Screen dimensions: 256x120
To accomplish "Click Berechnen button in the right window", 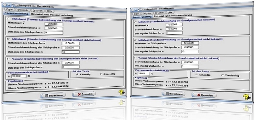I will point(173,94).
